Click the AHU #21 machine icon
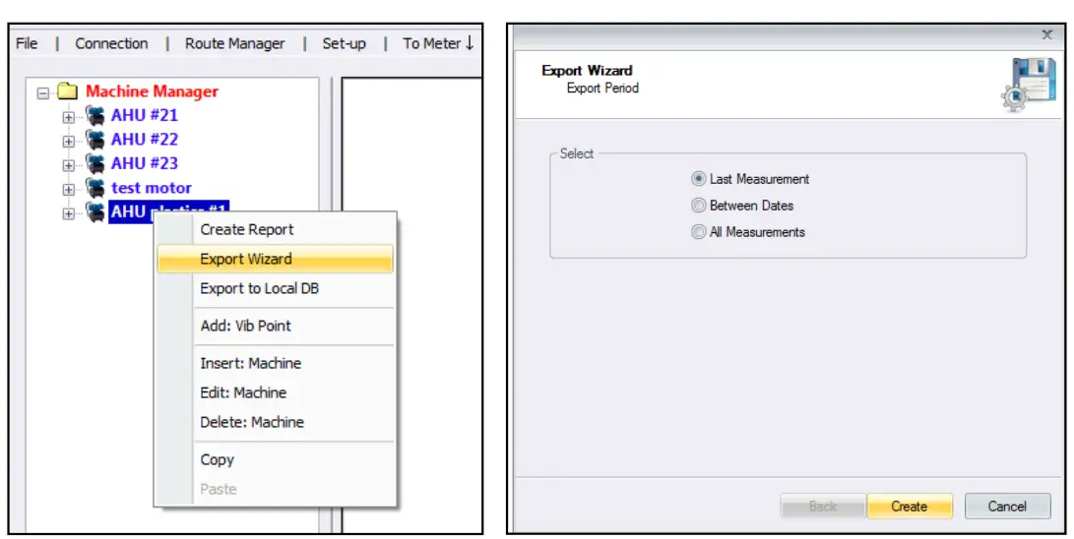This screenshot has width=1074, height=539. (x=95, y=116)
